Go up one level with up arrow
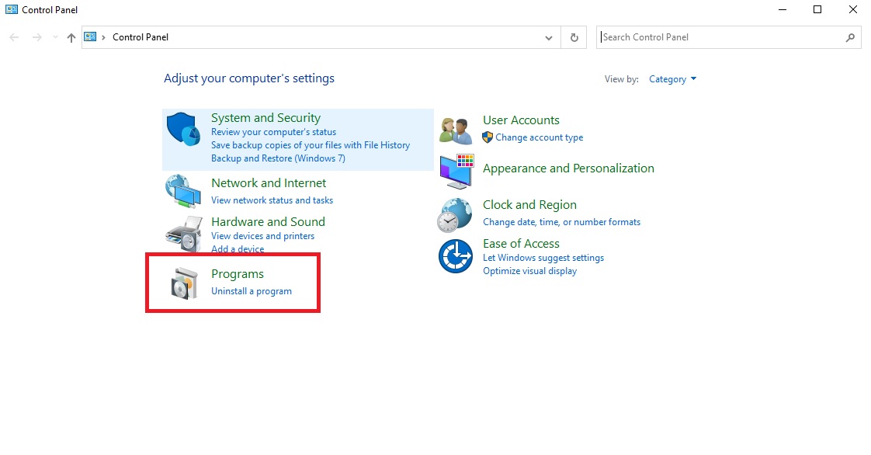This screenshot has height=455, width=871. pos(71,37)
